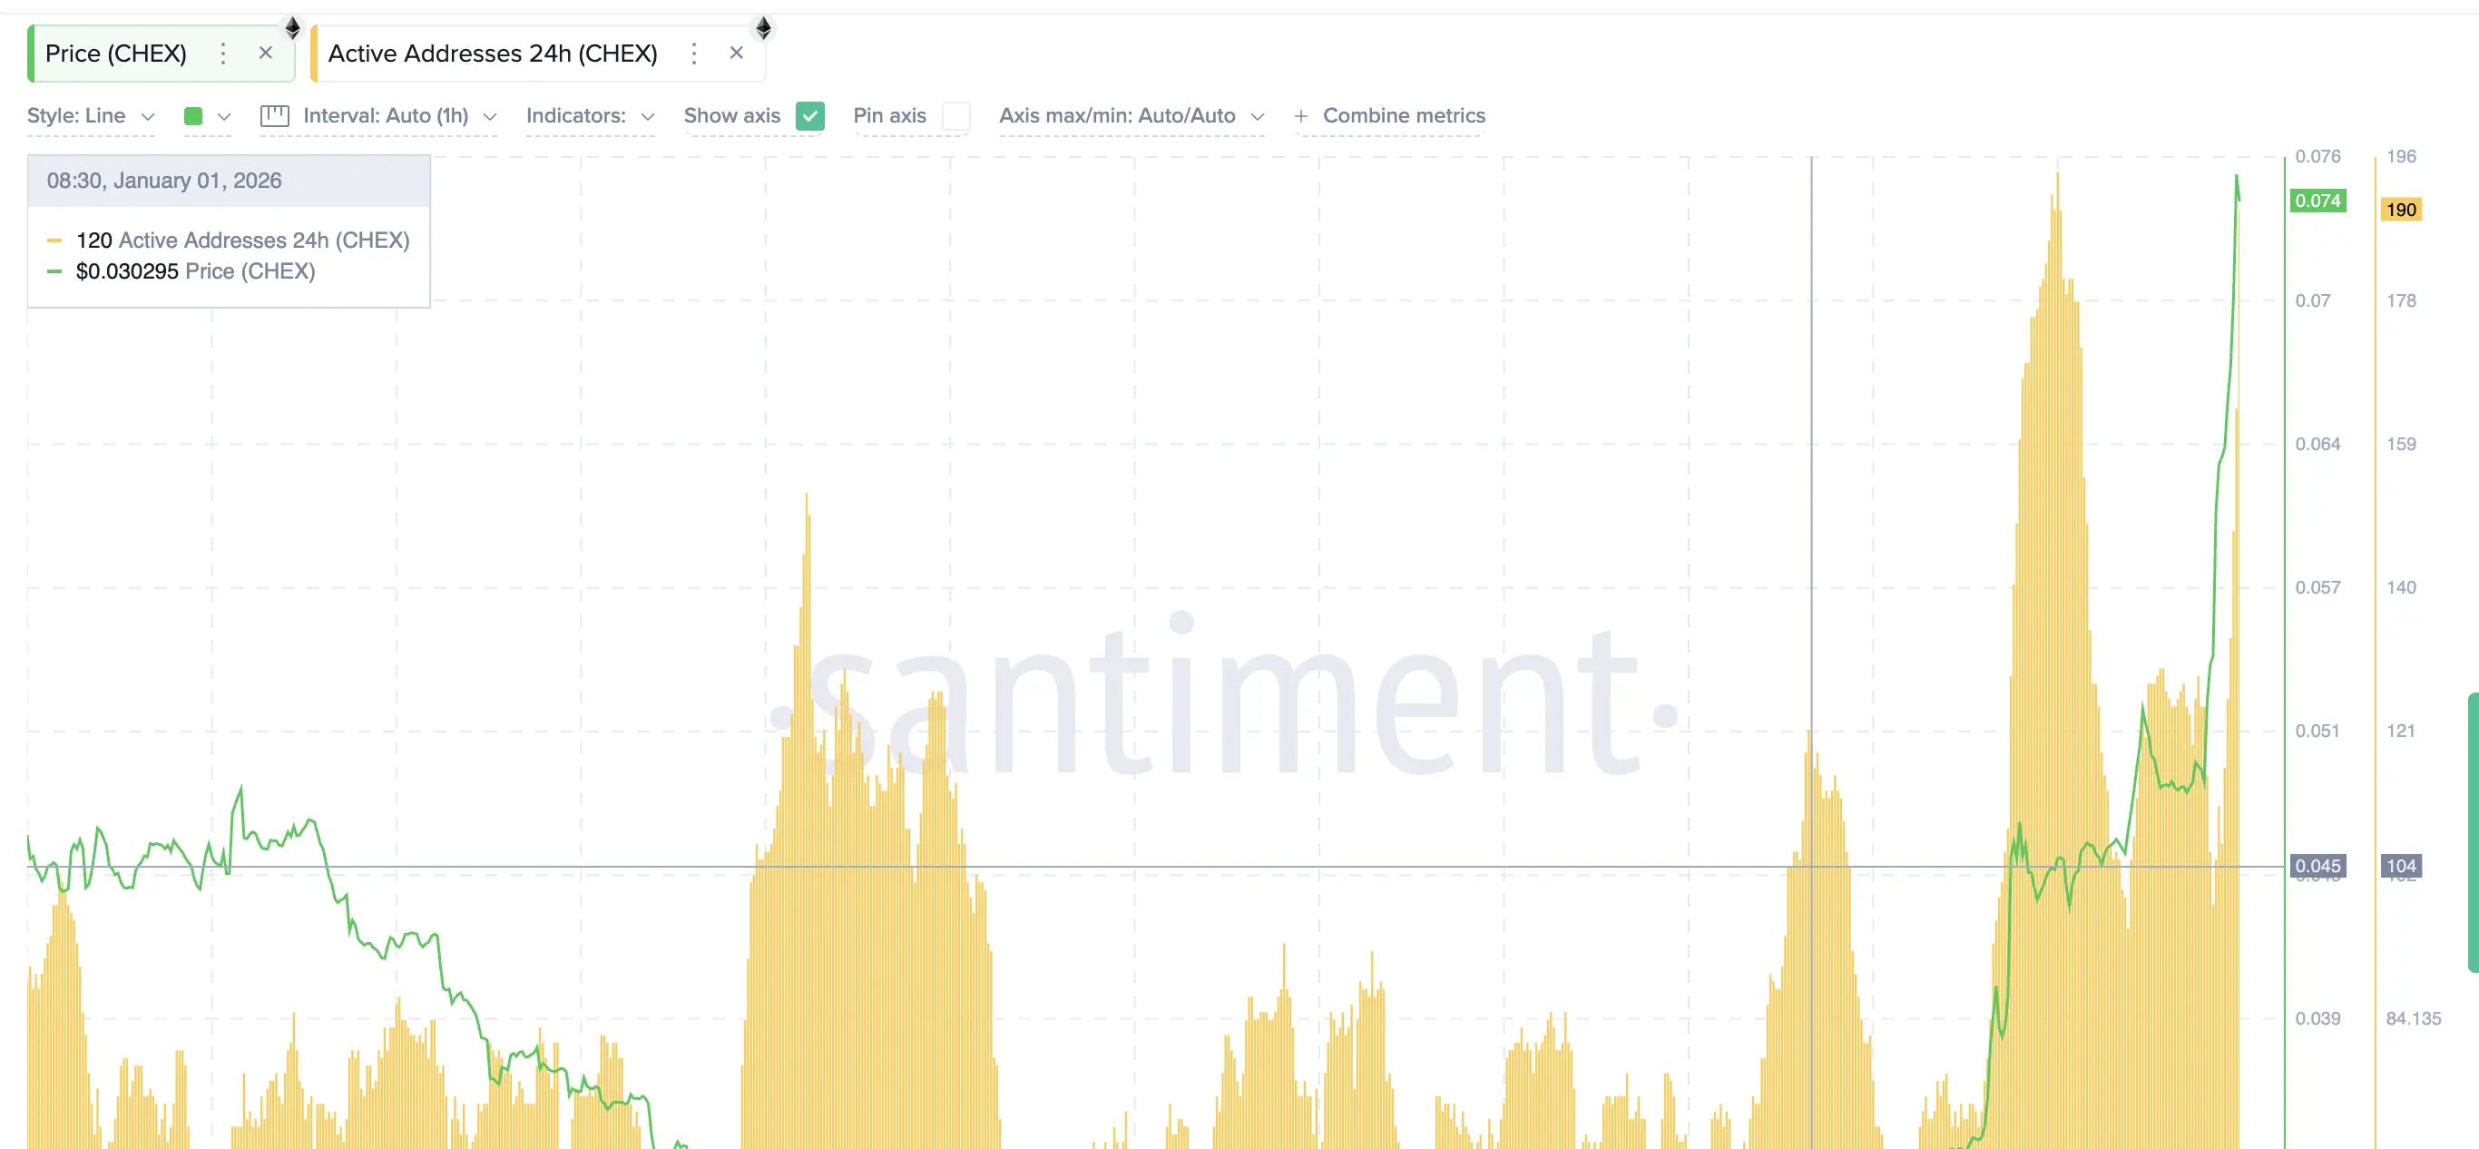Enable the Pin axis checkbox
The width and height of the screenshot is (2479, 1149).
[x=955, y=115]
